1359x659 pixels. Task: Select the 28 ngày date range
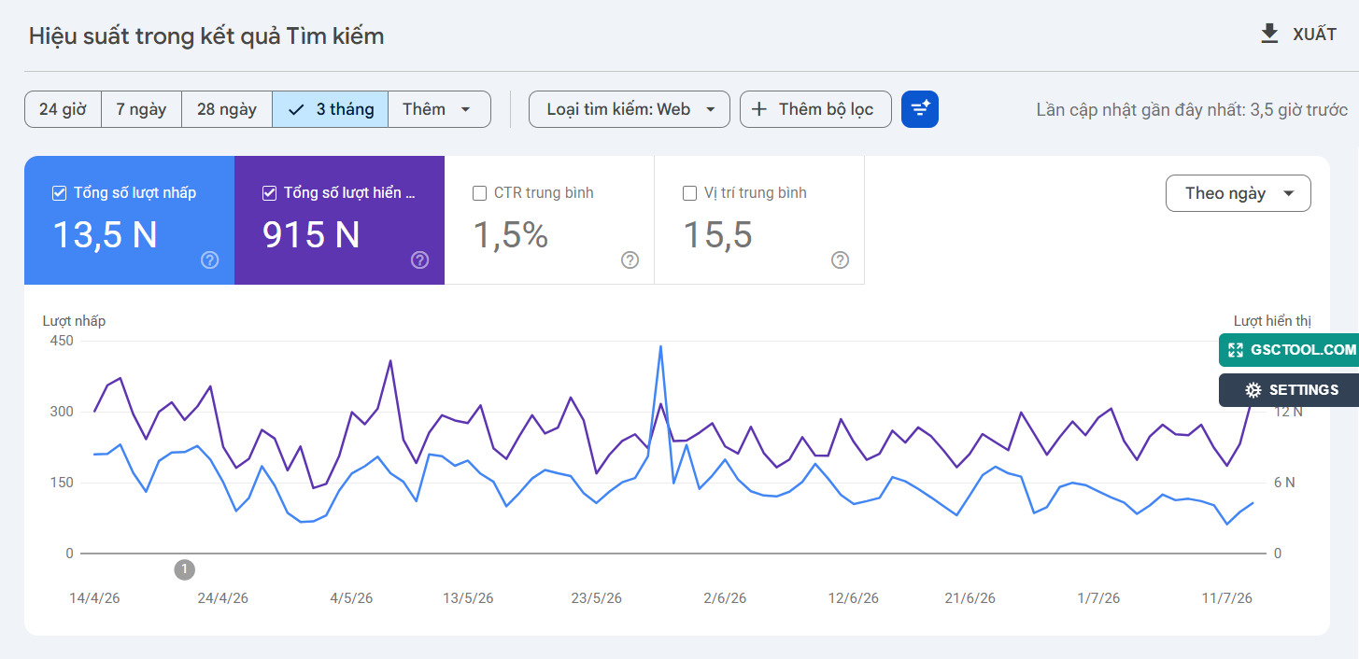click(x=227, y=109)
